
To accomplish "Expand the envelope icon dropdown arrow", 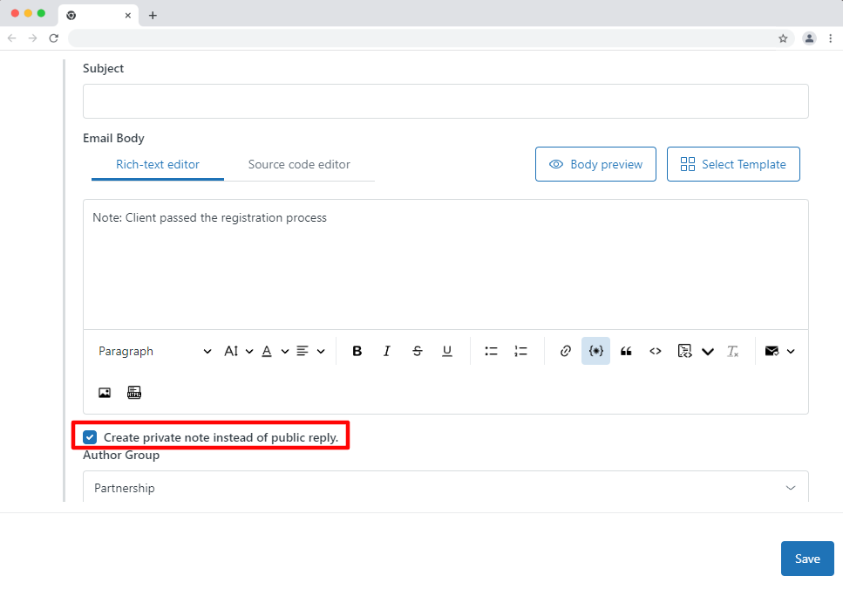I will (x=791, y=352).
